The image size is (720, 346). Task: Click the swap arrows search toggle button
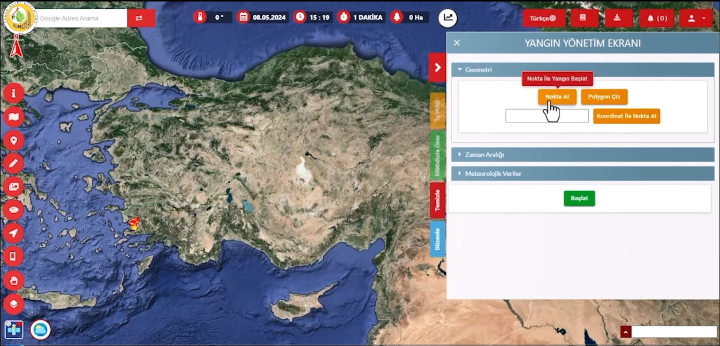tap(139, 18)
